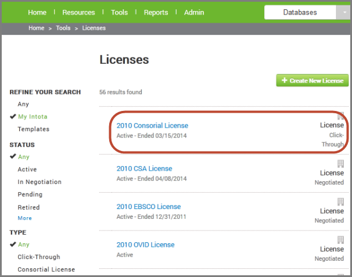The height and width of the screenshot is (277, 352).
Task: Click the Negotiated label on CSA License row
Action: pyautogui.click(x=329, y=182)
